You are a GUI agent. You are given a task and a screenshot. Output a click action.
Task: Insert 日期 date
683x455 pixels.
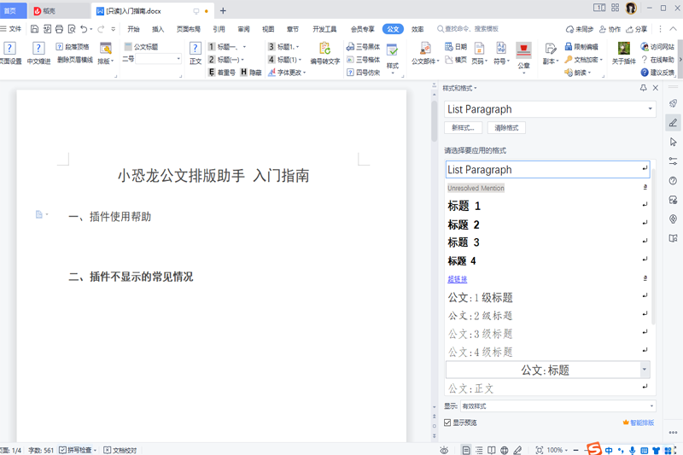pos(456,47)
